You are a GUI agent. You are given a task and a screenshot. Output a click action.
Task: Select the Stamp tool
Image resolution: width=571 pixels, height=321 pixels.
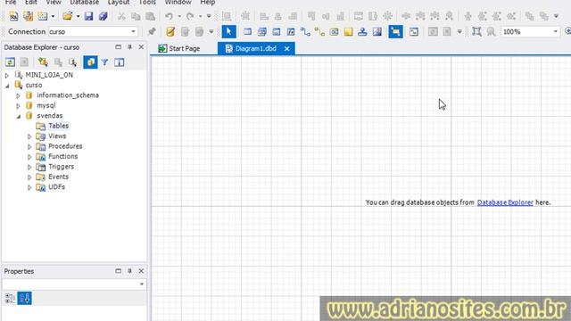(362, 32)
